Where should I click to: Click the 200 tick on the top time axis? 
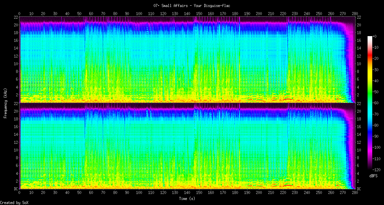pyautogui.click(x=259, y=14)
